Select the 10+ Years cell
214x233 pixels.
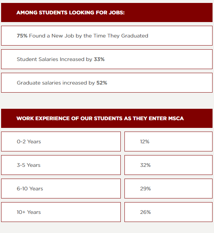tap(61, 212)
